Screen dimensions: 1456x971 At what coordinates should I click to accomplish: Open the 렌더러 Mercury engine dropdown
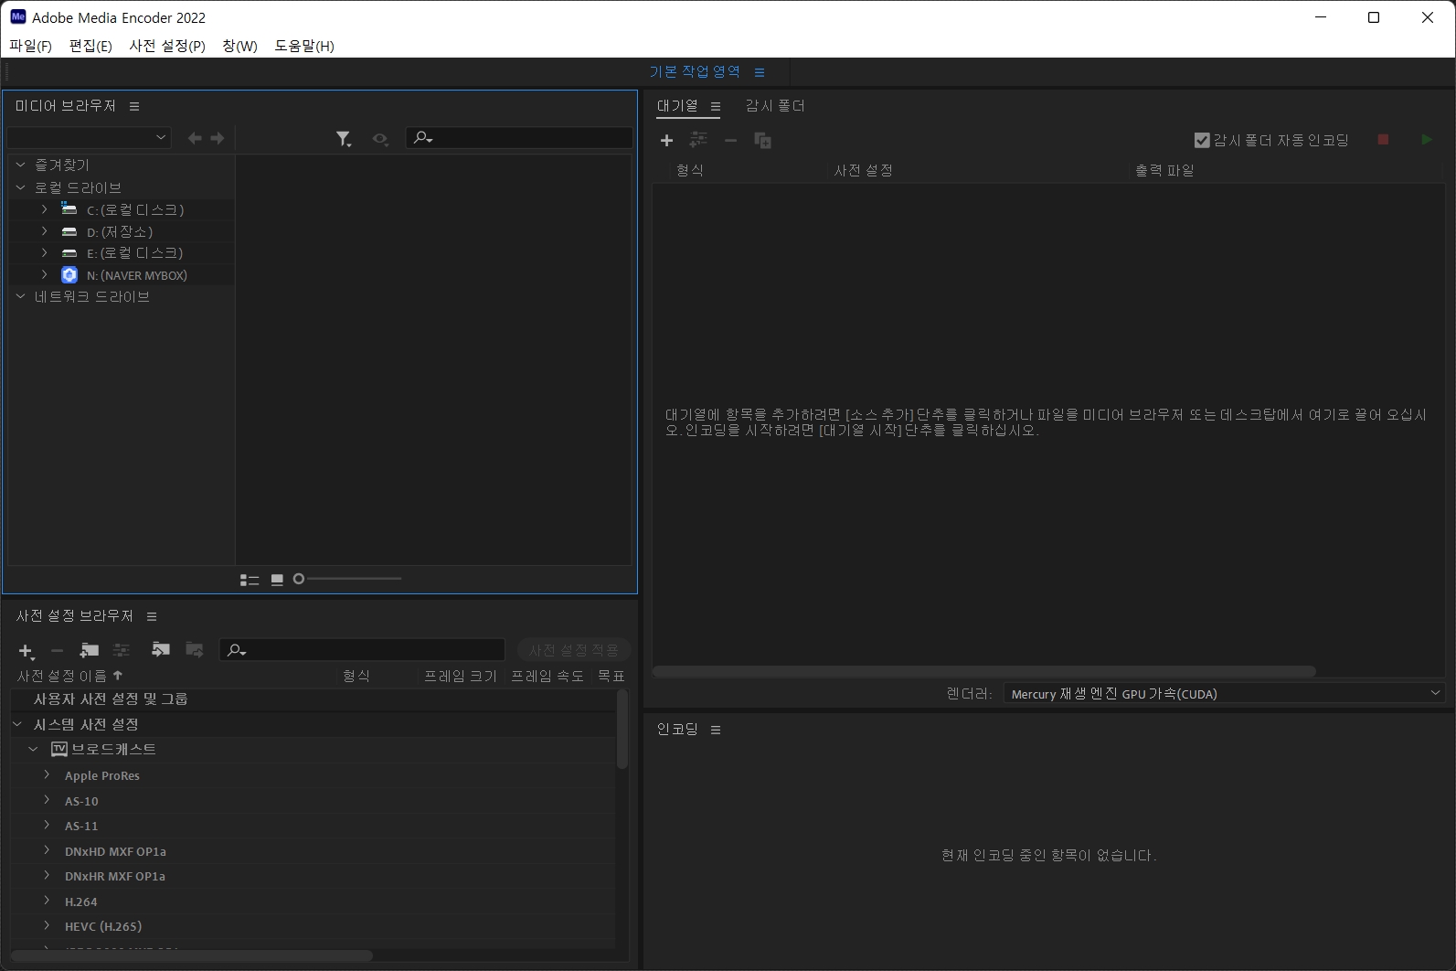pyautogui.click(x=1224, y=694)
